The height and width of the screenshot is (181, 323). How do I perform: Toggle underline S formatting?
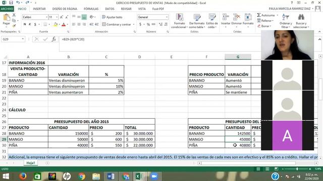pyautogui.click(x=35, y=25)
